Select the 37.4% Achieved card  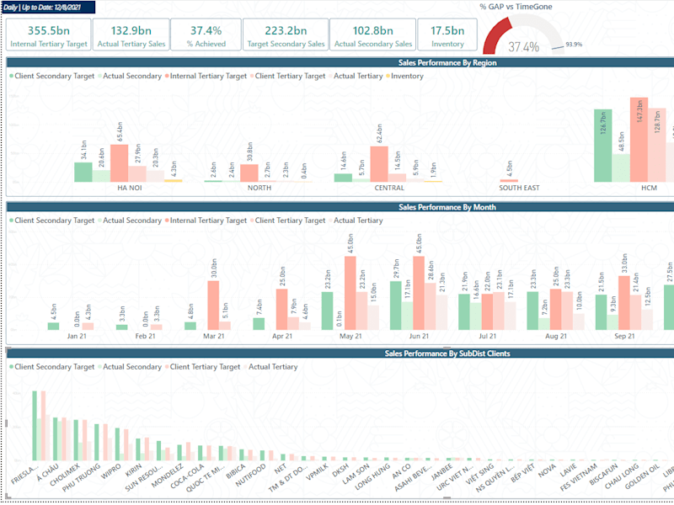[206, 35]
